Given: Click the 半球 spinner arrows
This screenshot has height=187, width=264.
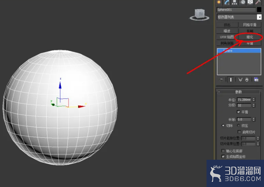Looking at the screenshot, I should click(x=254, y=119).
